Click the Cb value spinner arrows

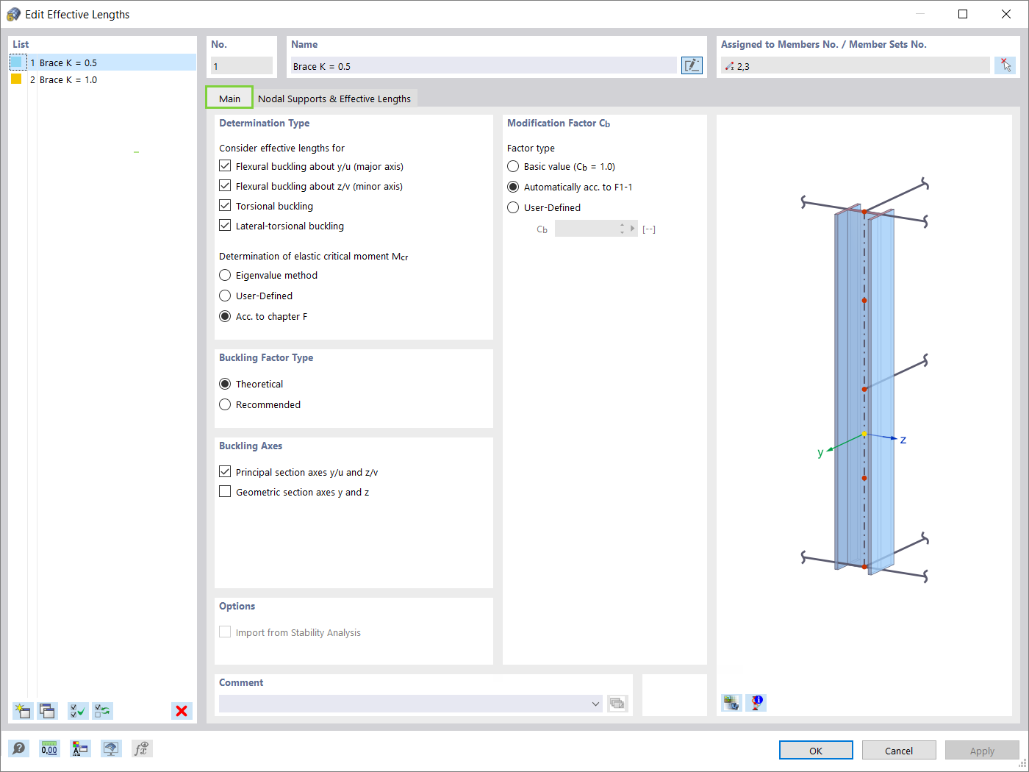pyautogui.click(x=623, y=229)
